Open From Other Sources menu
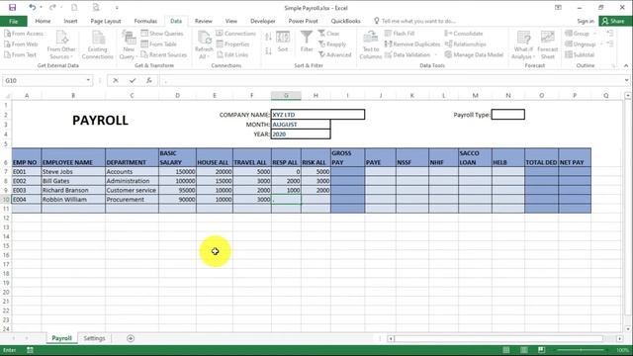The height and width of the screenshot is (356, 633). tap(61, 44)
